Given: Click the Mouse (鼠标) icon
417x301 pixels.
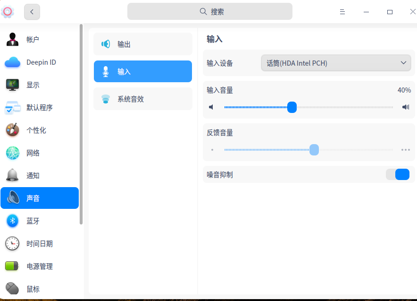Looking at the screenshot, I should click(12, 289).
